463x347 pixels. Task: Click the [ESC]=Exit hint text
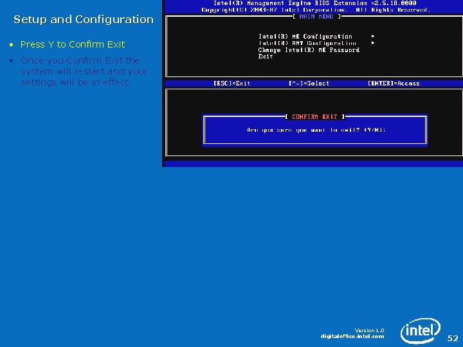click(232, 83)
